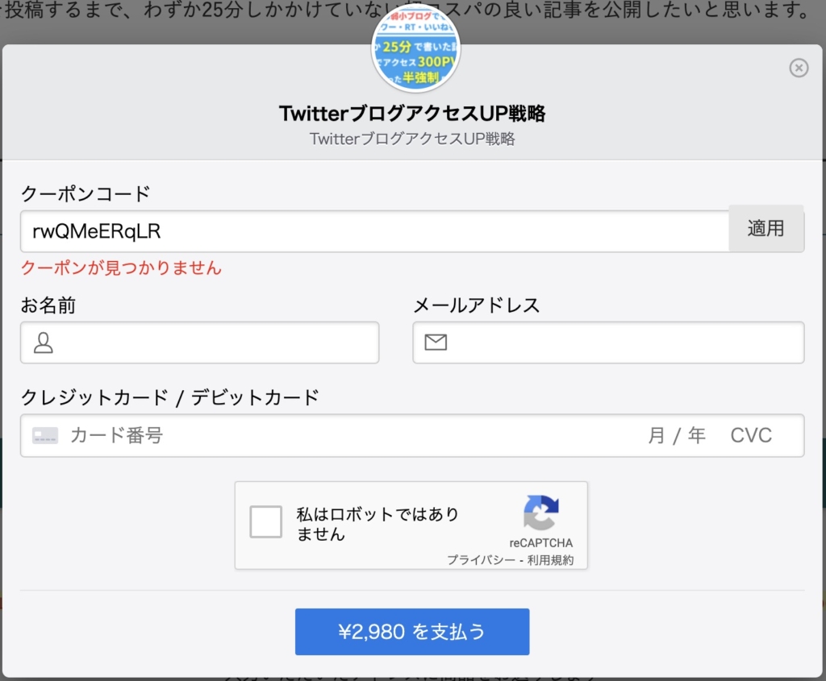Click the grey subtitle Twitterブログアクセス UP戦略
The width and height of the screenshot is (826, 681).
coord(412,139)
